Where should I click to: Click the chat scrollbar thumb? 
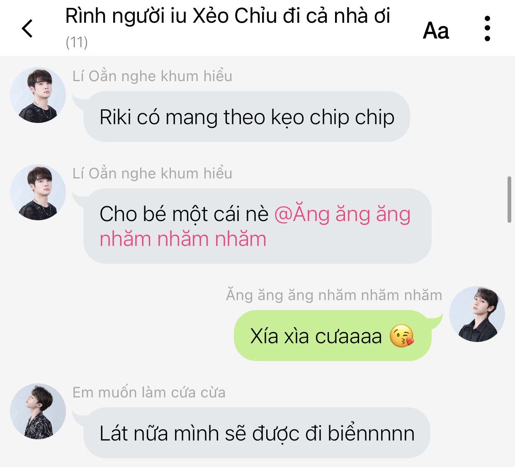point(509,200)
